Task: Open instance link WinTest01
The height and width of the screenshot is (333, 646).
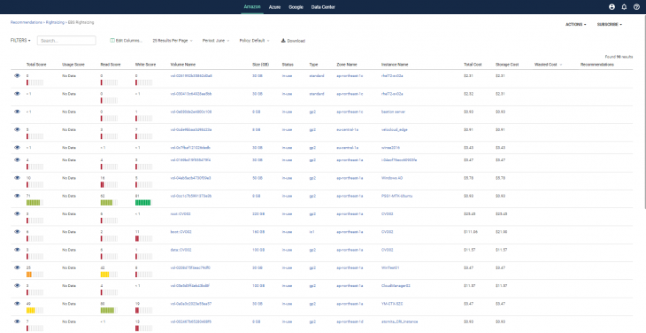Action: pos(390,267)
